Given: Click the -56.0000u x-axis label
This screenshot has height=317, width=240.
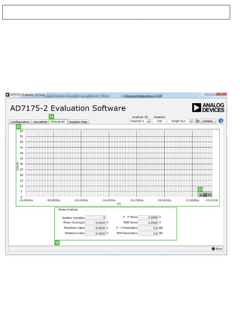Looking at the screenshot, I should click(x=164, y=200).
